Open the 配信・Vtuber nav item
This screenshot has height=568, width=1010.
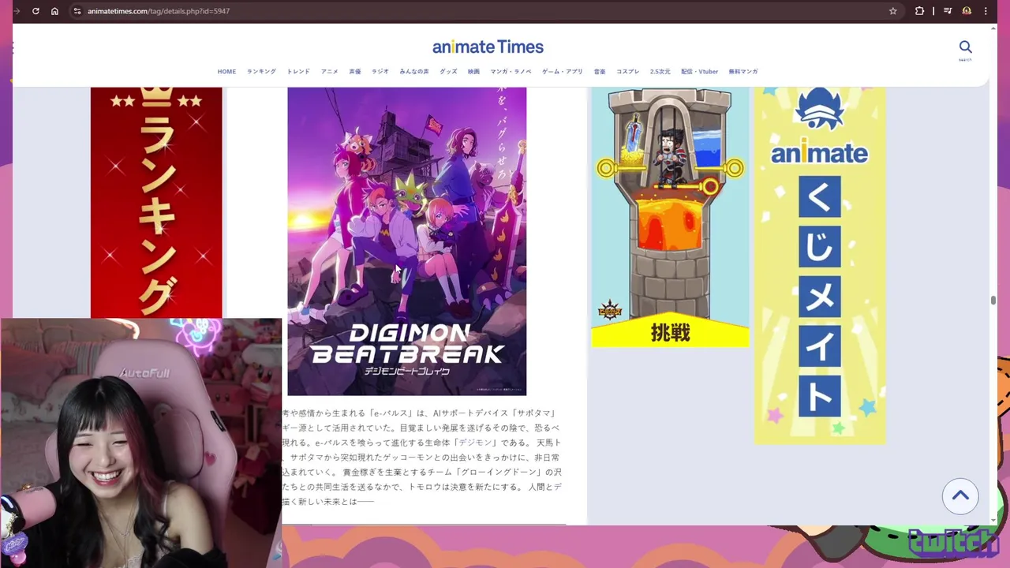700,72
